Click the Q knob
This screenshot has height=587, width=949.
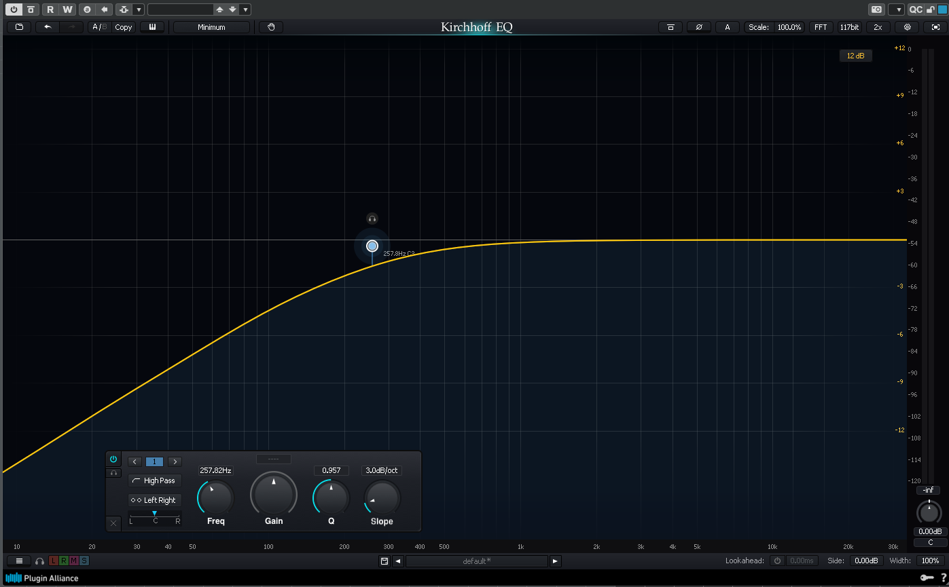[332, 498]
